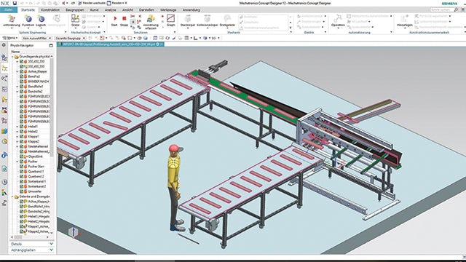Expand the Pusher tree node

click(17, 162)
